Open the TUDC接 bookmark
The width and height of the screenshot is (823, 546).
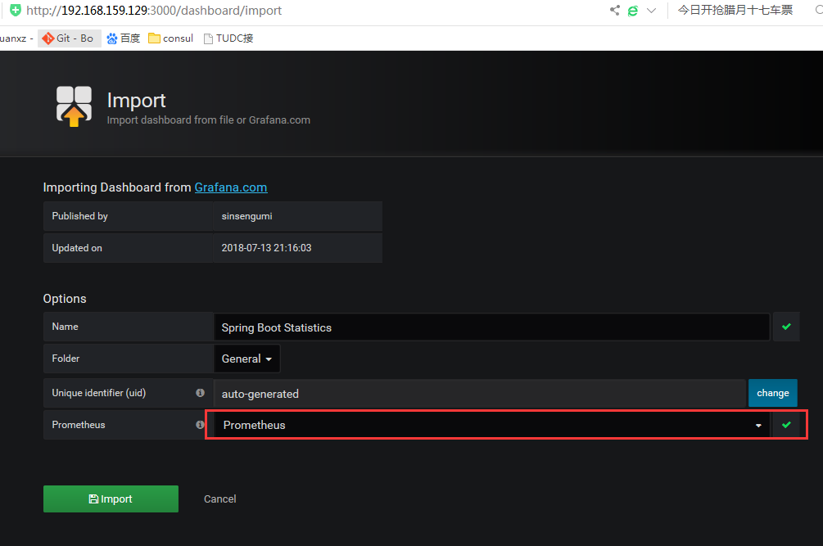(x=228, y=38)
